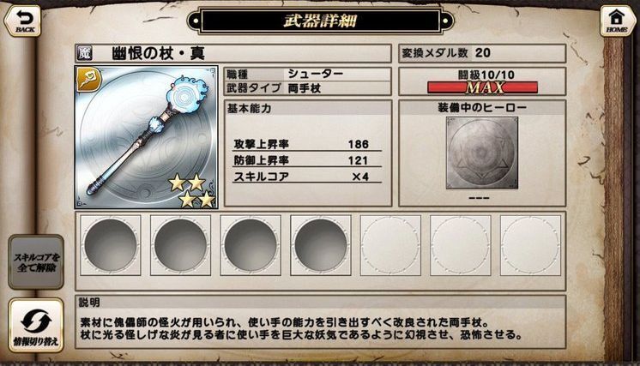The width and height of the screenshot is (640, 366).
Task: Tap the BACK arrow button
Action: point(23,20)
